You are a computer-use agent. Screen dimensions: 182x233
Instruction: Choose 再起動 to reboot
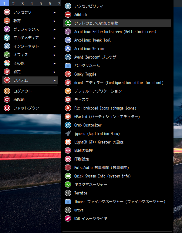30,100
